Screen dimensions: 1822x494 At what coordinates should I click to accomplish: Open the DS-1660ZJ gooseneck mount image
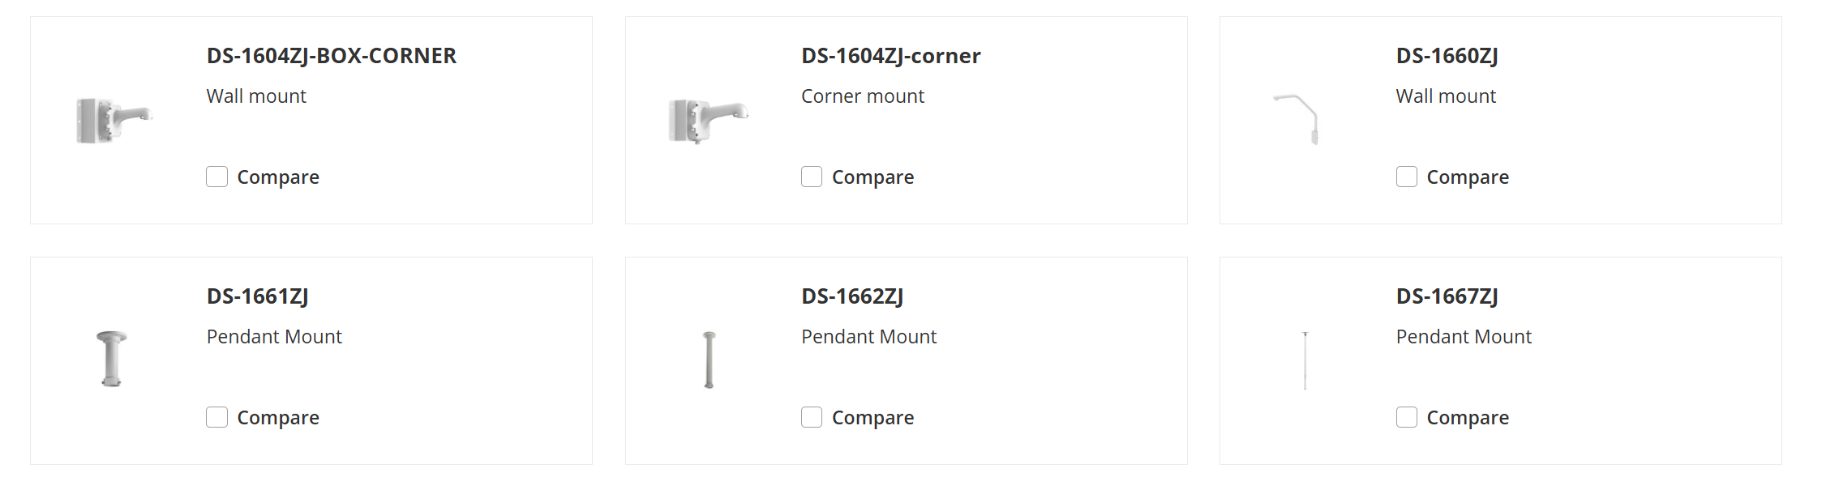point(1299,119)
